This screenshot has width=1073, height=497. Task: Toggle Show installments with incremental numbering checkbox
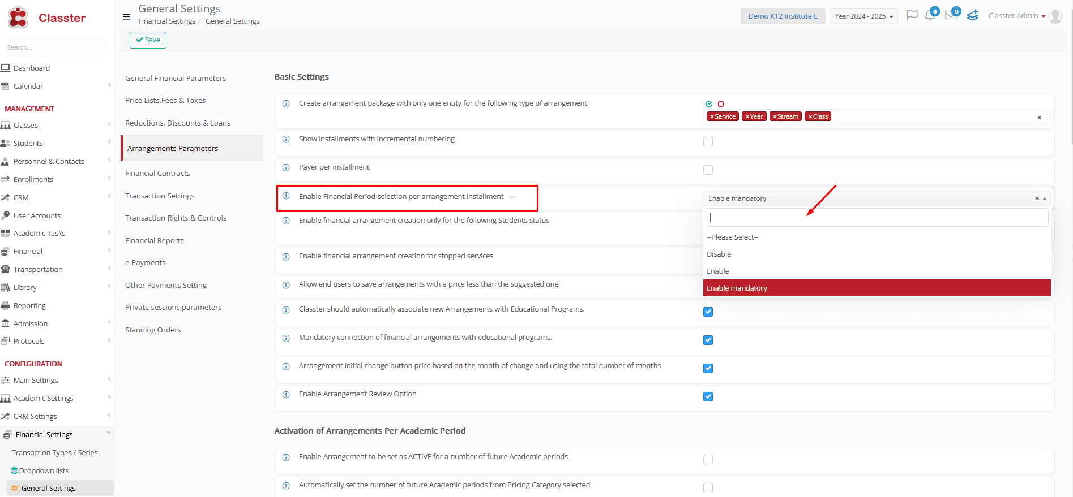(x=708, y=142)
